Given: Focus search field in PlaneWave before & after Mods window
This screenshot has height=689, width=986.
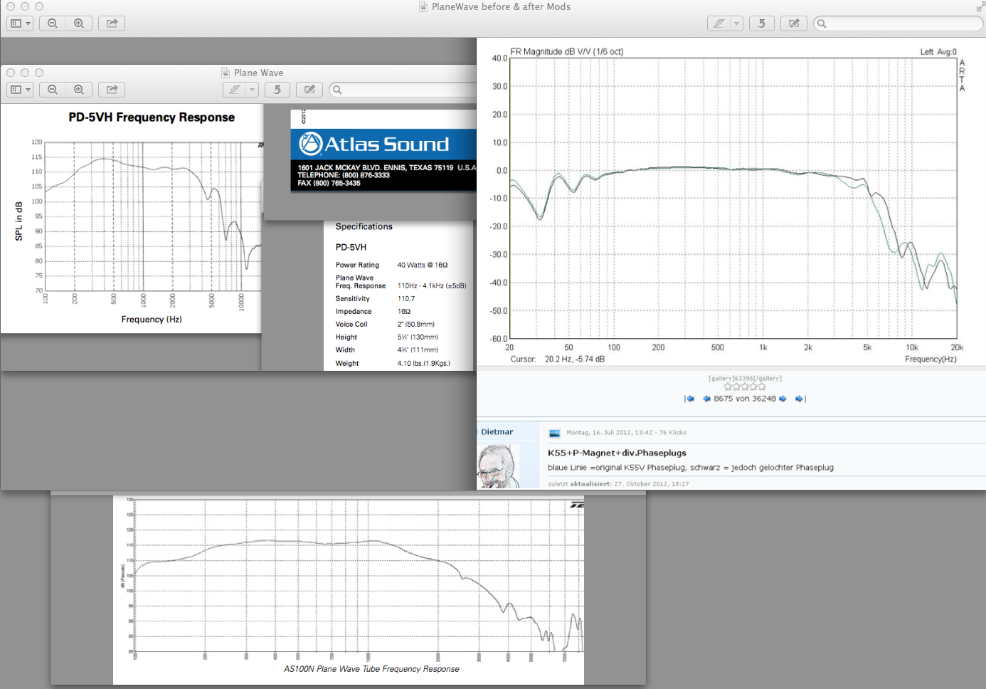Looking at the screenshot, I should 898,23.
